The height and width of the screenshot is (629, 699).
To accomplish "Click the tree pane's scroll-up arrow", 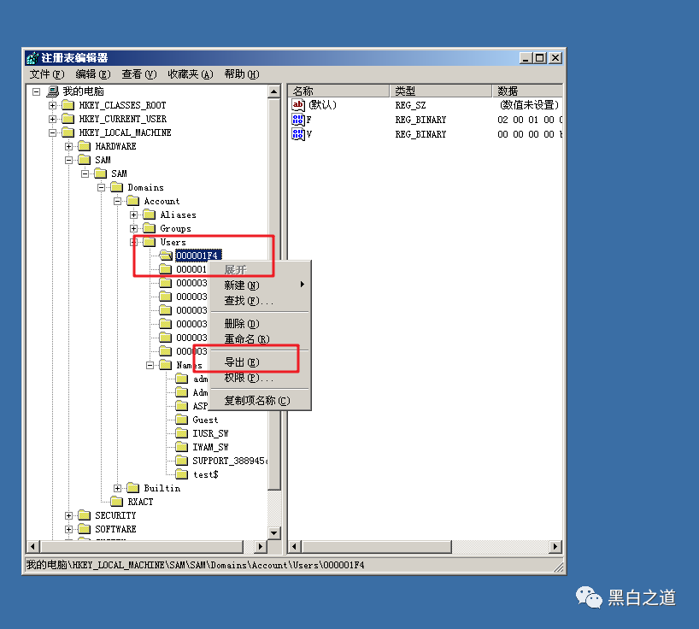I will [274, 91].
